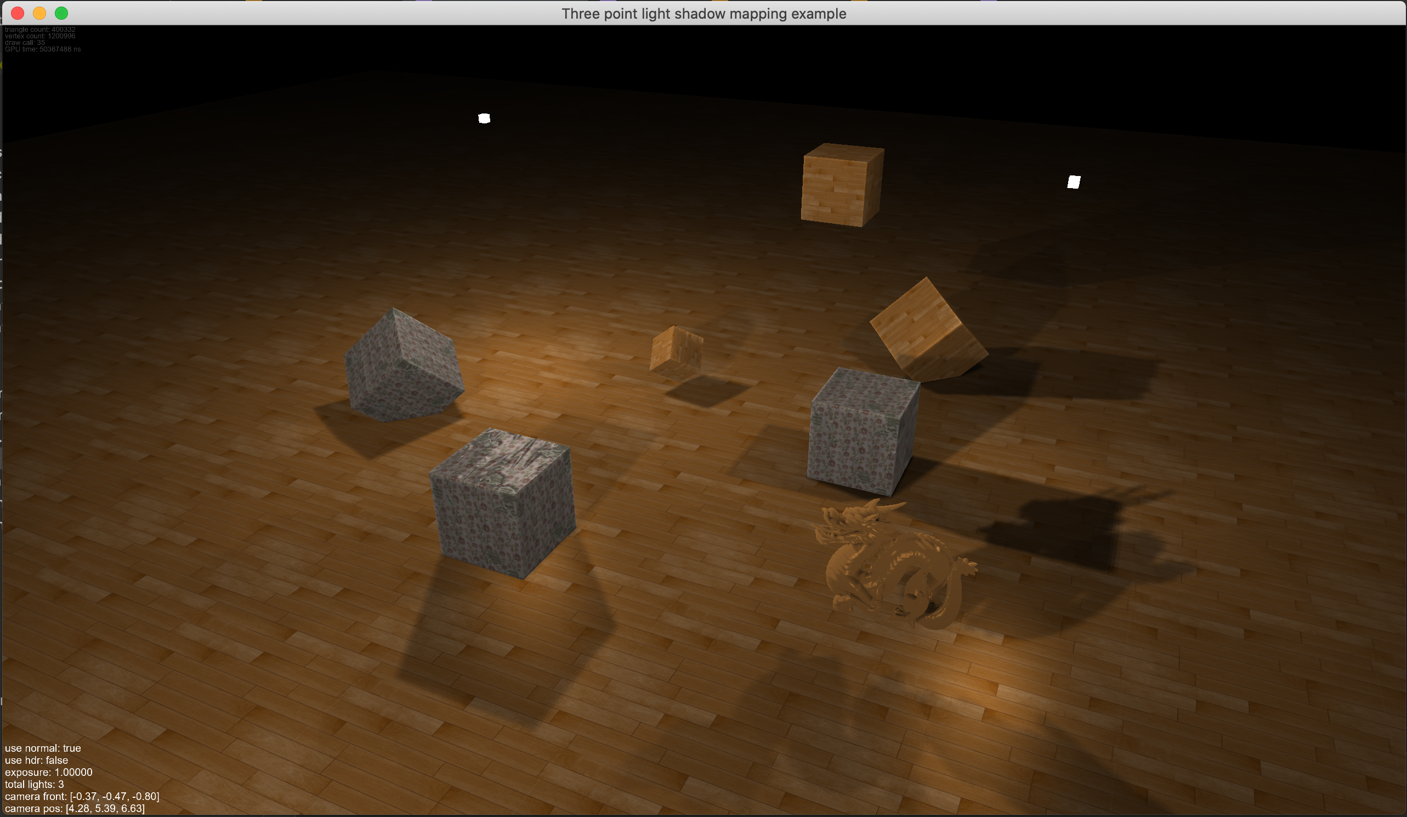Click the camera front vector readout
The height and width of the screenshot is (817, 1407).
point(82,796)
